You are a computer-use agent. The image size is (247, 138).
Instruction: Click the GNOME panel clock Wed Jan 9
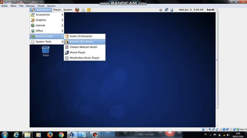[x=191, y=10]
